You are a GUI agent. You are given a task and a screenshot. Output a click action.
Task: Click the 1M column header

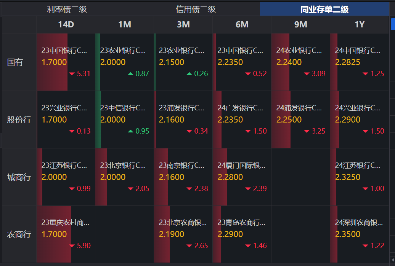125,24
